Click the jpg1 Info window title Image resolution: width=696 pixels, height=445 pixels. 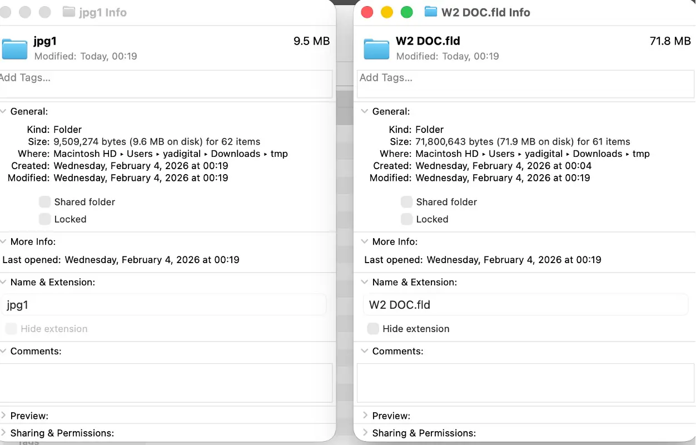tap(103, 12)
